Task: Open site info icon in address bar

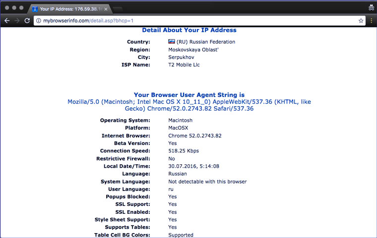Action: (x=39, y=21)
